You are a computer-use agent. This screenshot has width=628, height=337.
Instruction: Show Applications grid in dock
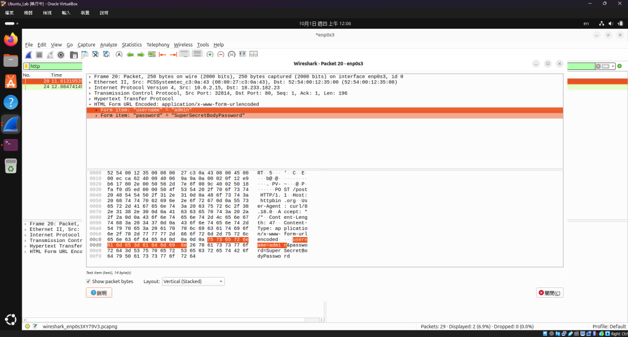11,319
